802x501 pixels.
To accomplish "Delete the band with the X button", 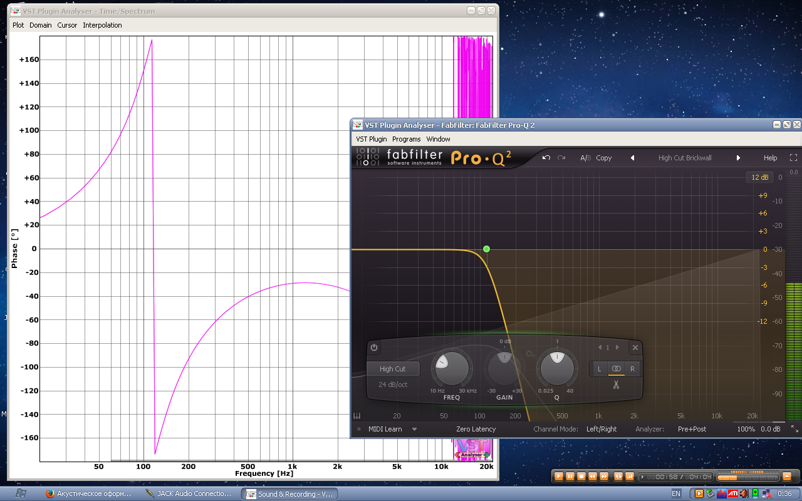I will click(x=635, y=348).
